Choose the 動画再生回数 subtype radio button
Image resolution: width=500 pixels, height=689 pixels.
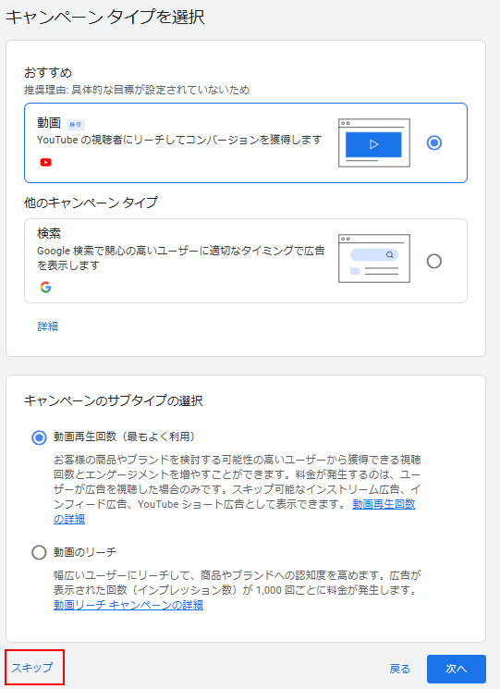click(39, 437)
